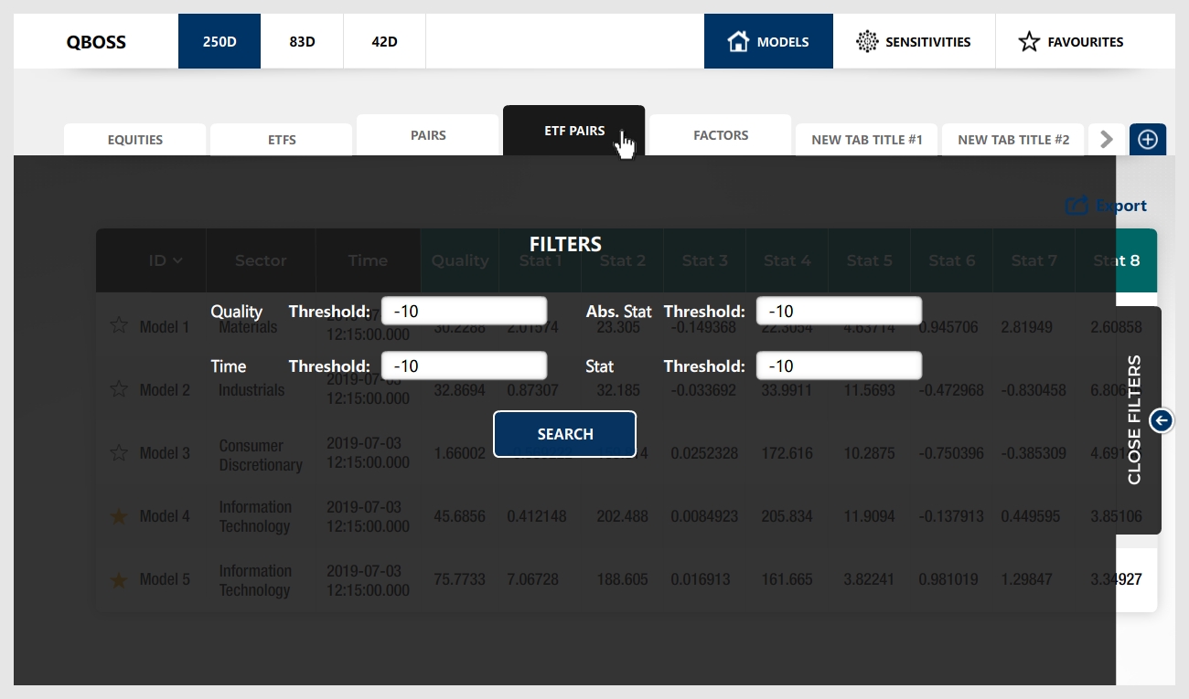Click the Close Filters arrow icon

[1161, 420]
